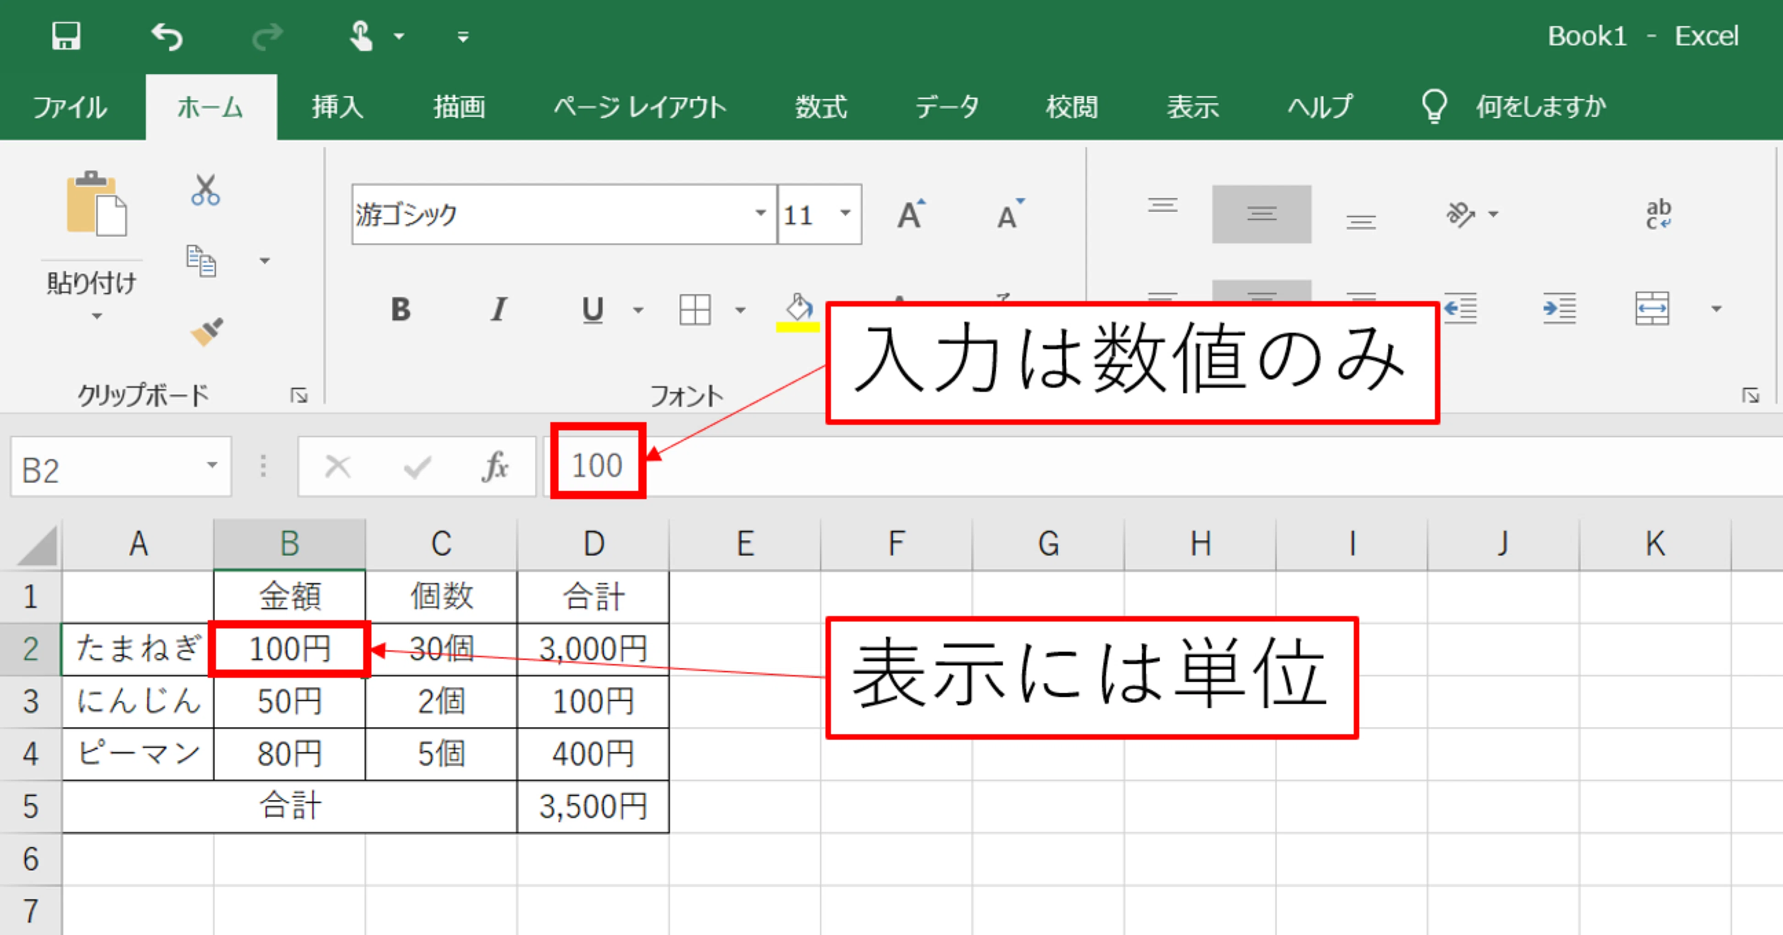Open Clipboard pane dialog launcher

(299, 395)
